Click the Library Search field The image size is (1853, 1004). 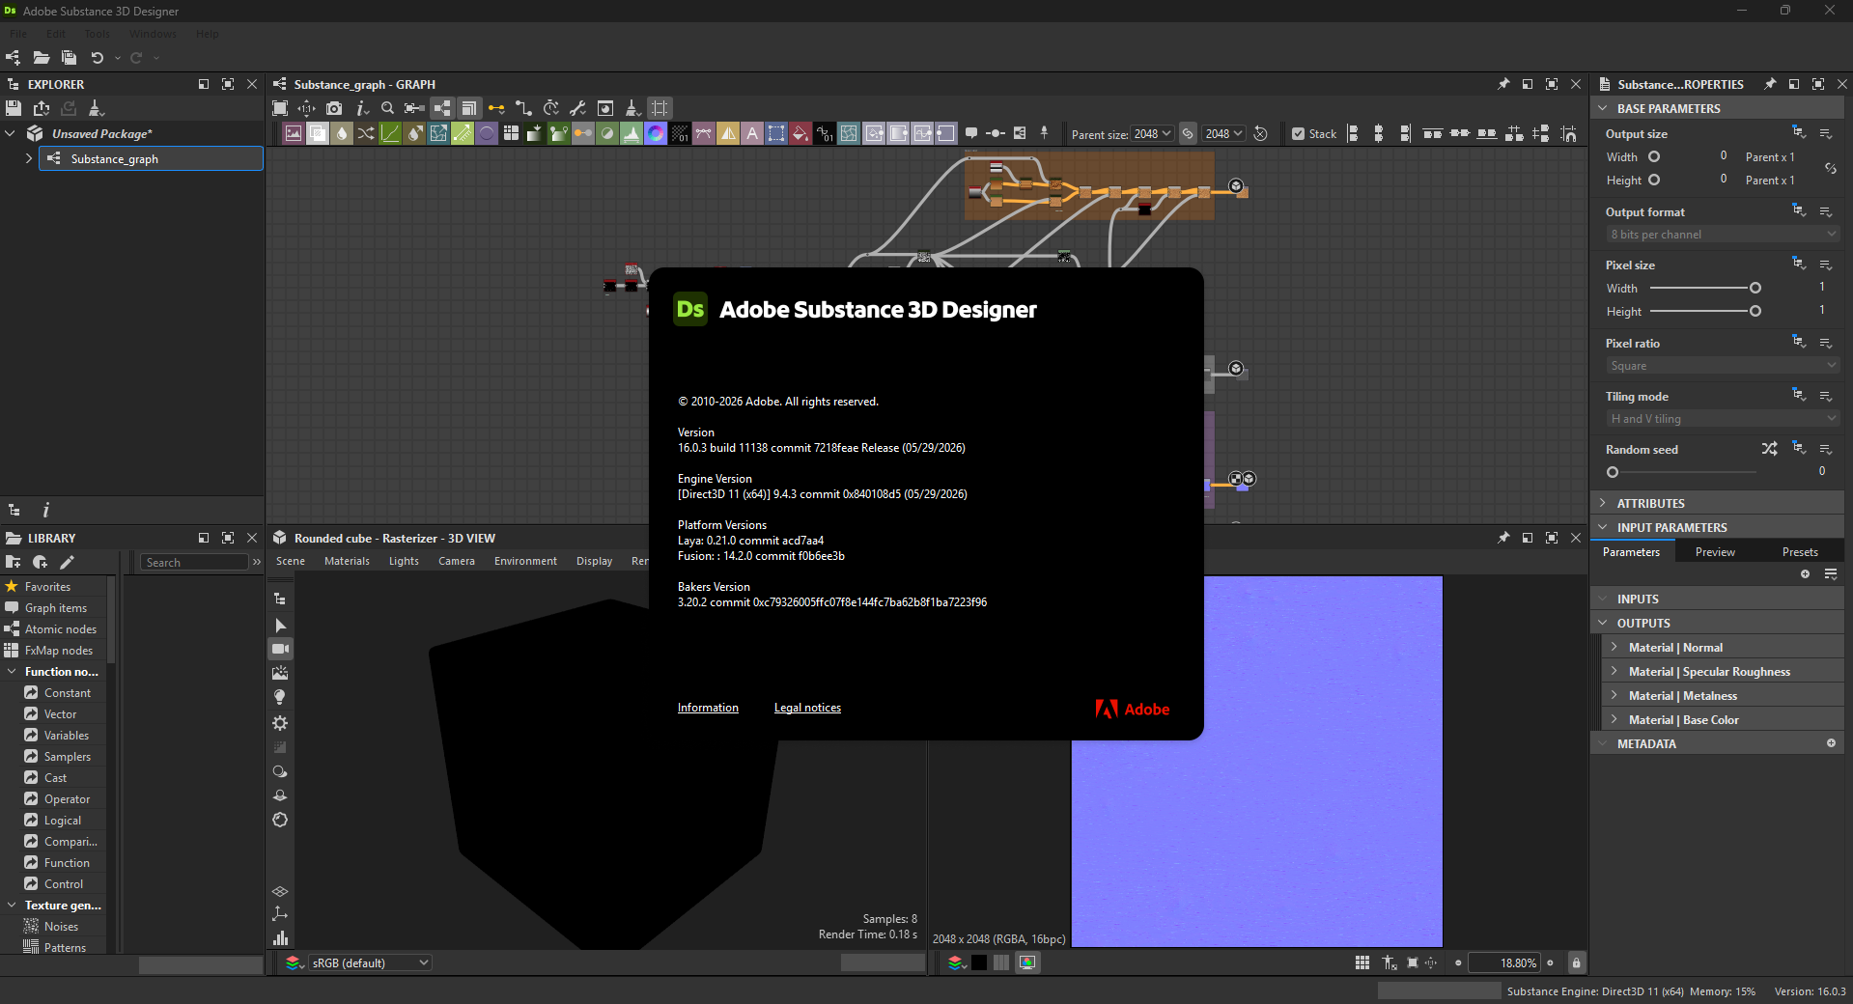196,562
